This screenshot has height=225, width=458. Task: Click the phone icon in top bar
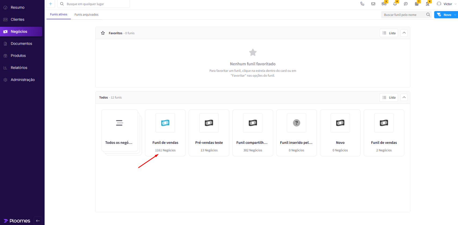[x=362, y=4]
